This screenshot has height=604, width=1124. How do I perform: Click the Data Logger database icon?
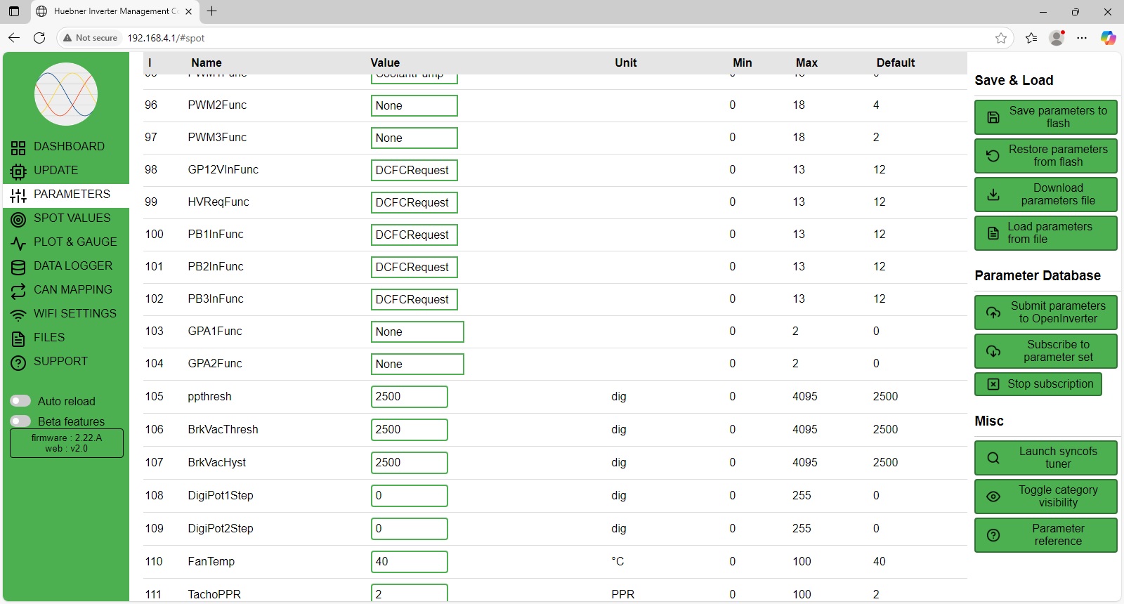18,267
